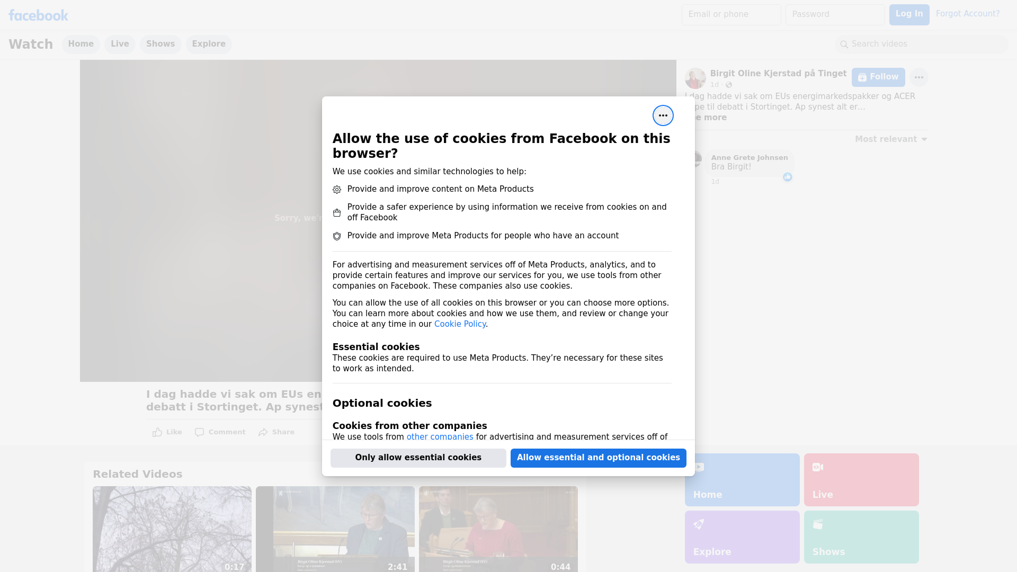
Task: Open the Cookie Policy link
Action: point(460,324)
